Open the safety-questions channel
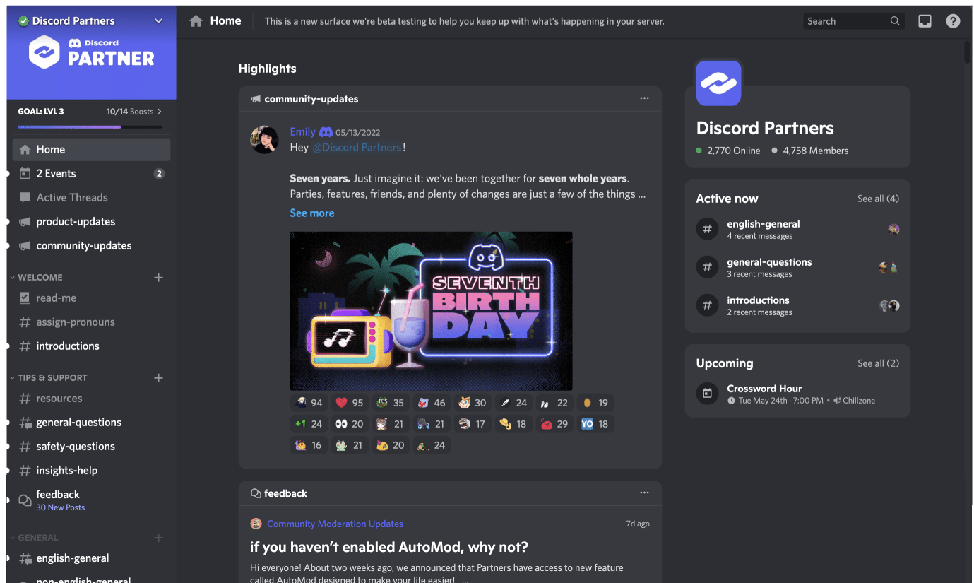This screenshot has width=974, height=583. [x=91, y=447]
